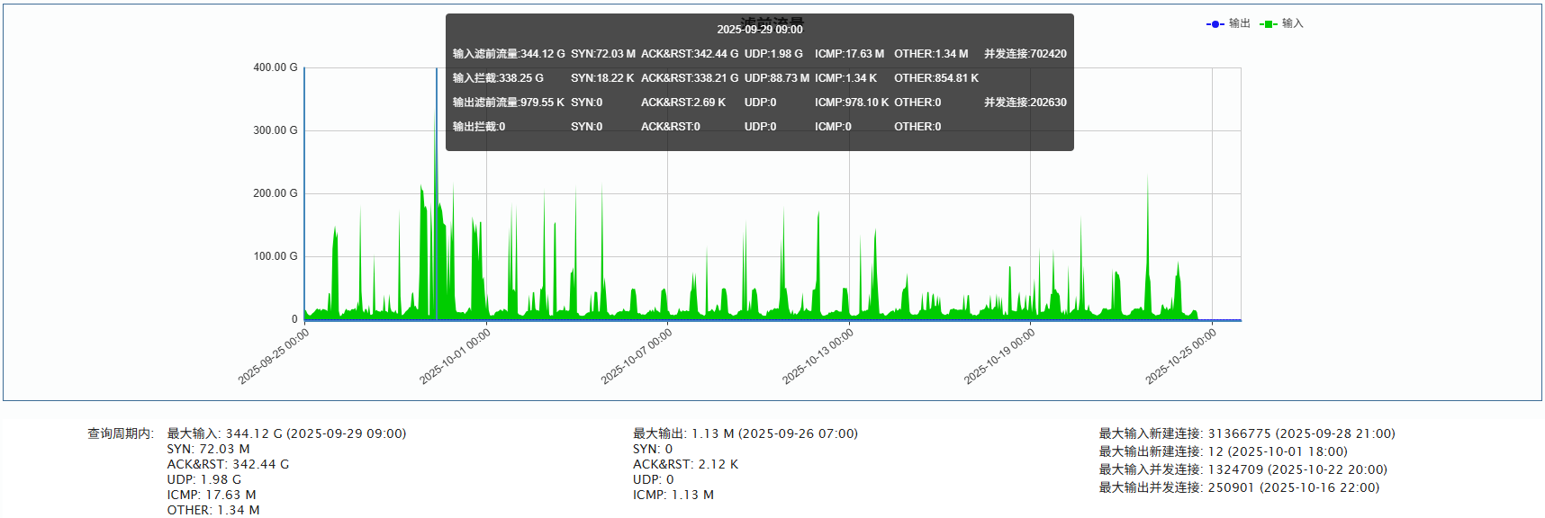Click the 最大输出 1.13 M summary text
Viewport: 1545px width, 518px height.
(745, 433)
